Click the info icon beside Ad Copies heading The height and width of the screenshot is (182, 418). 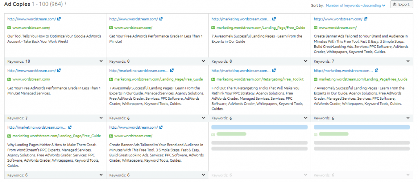[66, 3]
